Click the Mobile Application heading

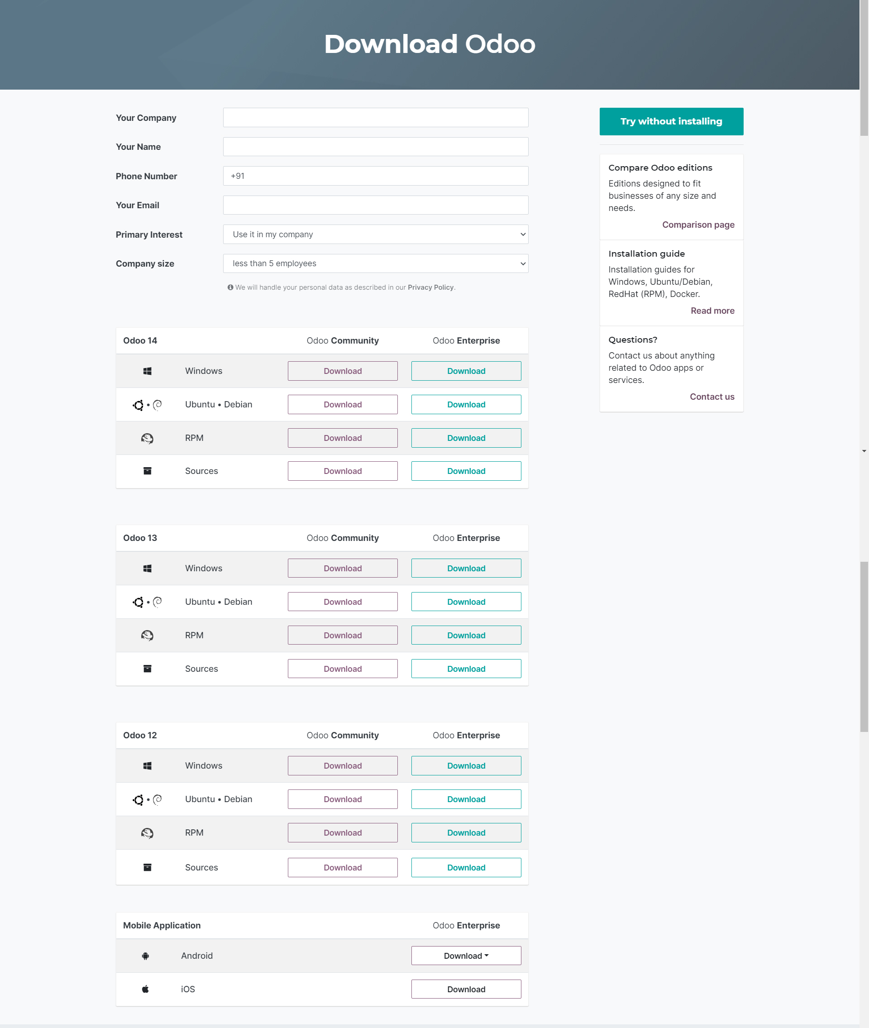pyautogui.click(x=162, y=926)
